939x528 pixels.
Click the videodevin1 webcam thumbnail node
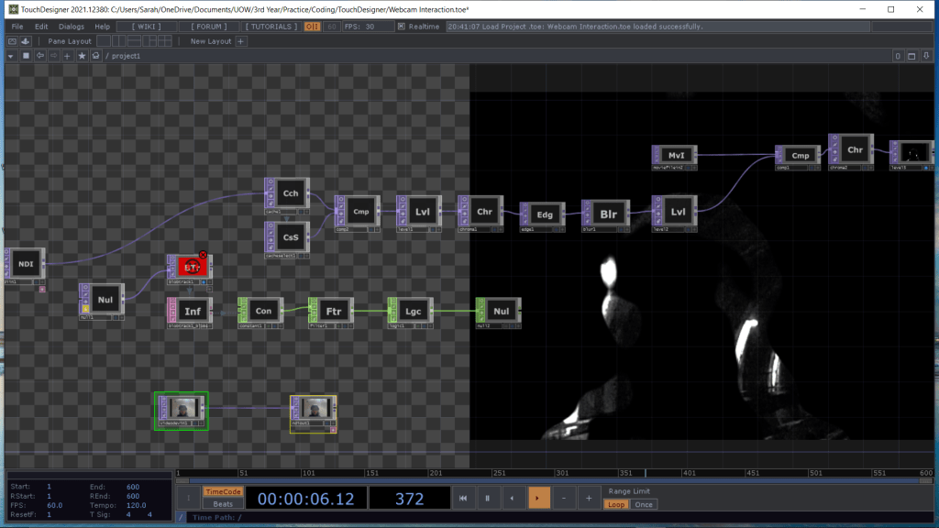182,407
